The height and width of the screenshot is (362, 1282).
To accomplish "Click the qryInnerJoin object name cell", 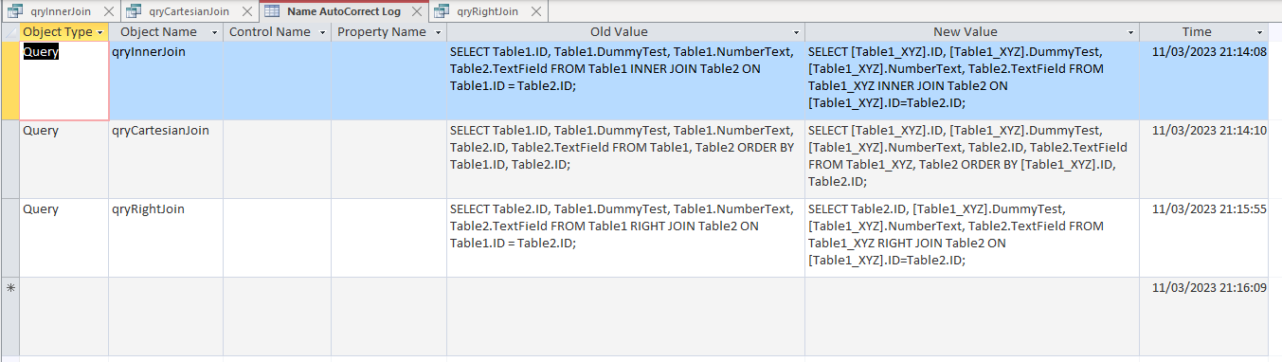I will (166, 81).
